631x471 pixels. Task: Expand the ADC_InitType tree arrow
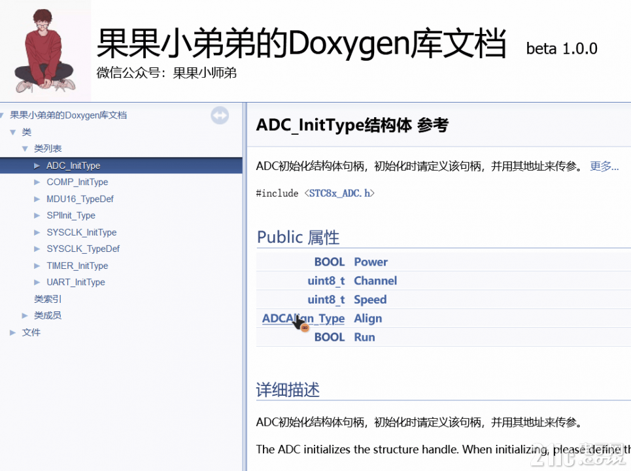(x=37, y=166)
